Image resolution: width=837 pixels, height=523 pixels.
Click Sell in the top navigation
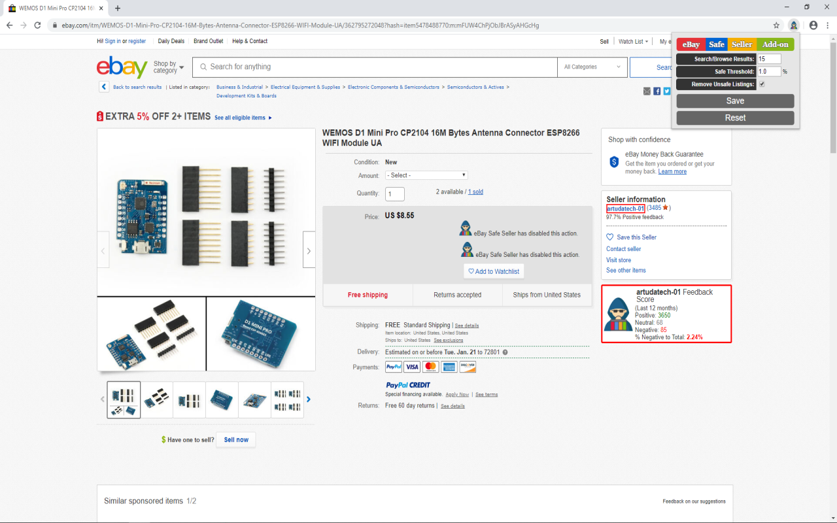(604, 41)
